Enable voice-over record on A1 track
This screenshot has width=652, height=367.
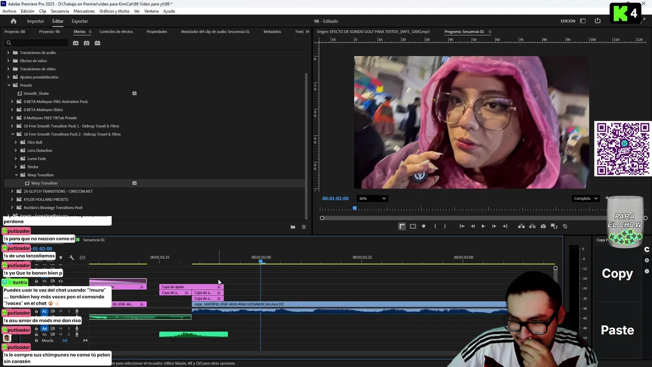pos(77,311)
